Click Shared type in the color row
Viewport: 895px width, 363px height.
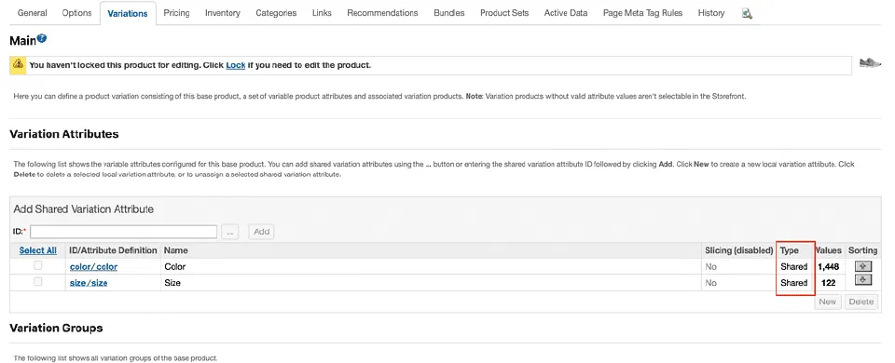794,267
